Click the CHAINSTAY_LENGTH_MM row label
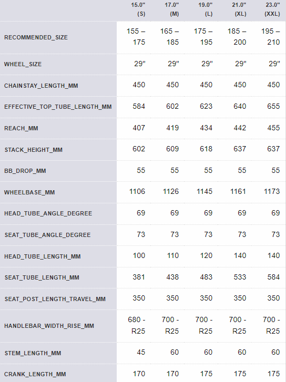This screenshot has height=382, width=286. (x=41, y=86)
